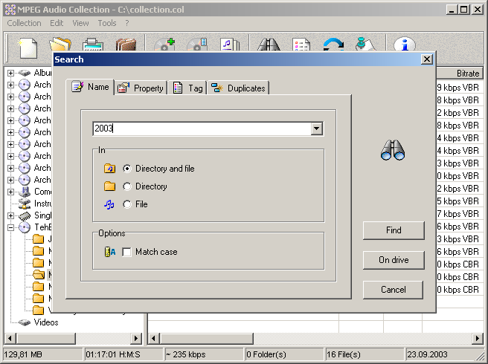Image resolution: width=488 pixels, height=364 pixels.
Task: Click the brown file box toolbar icon
Action: 126,45
